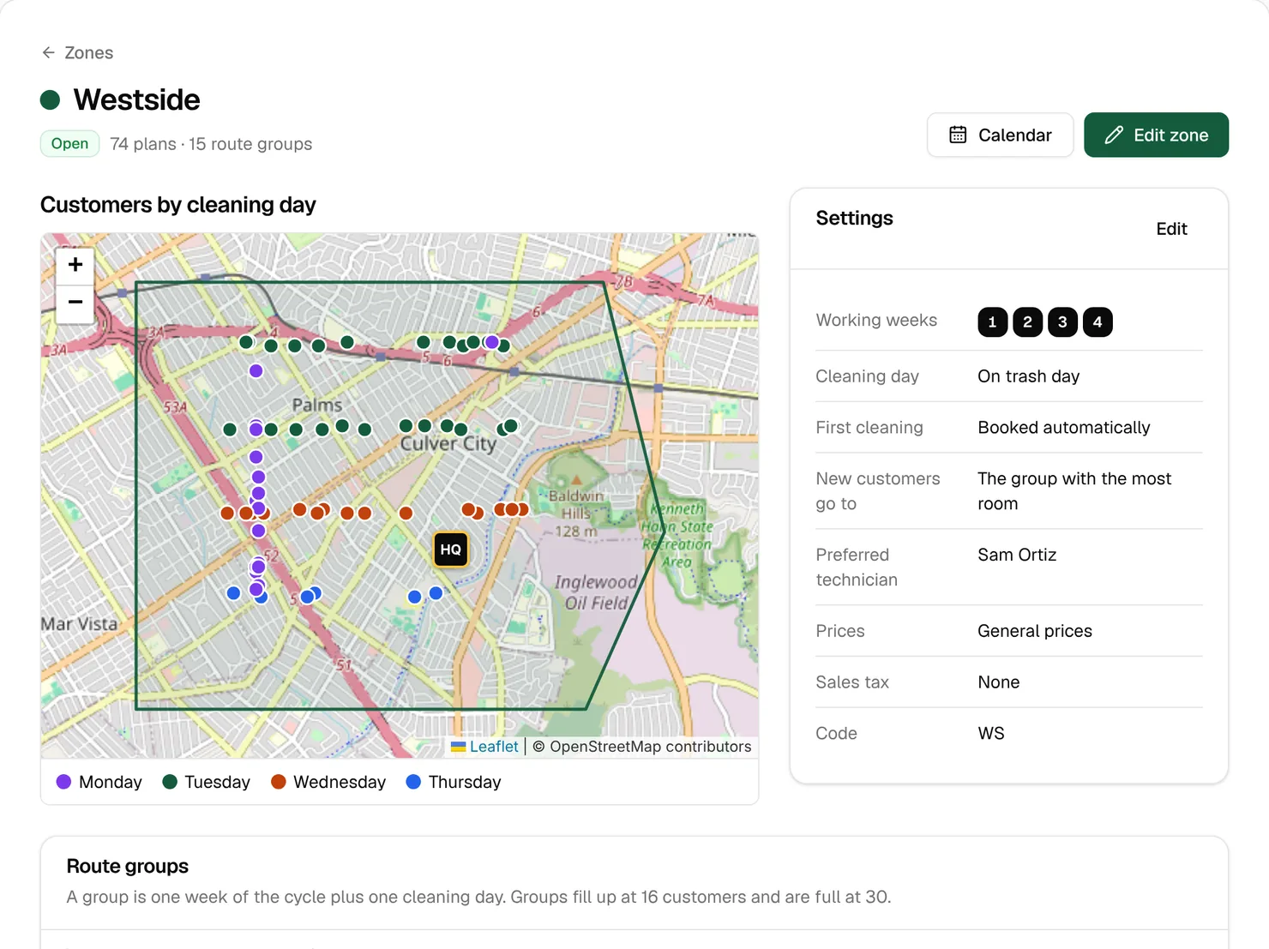
Task: Go back to Zones list
Action: [x=77, y=53]
